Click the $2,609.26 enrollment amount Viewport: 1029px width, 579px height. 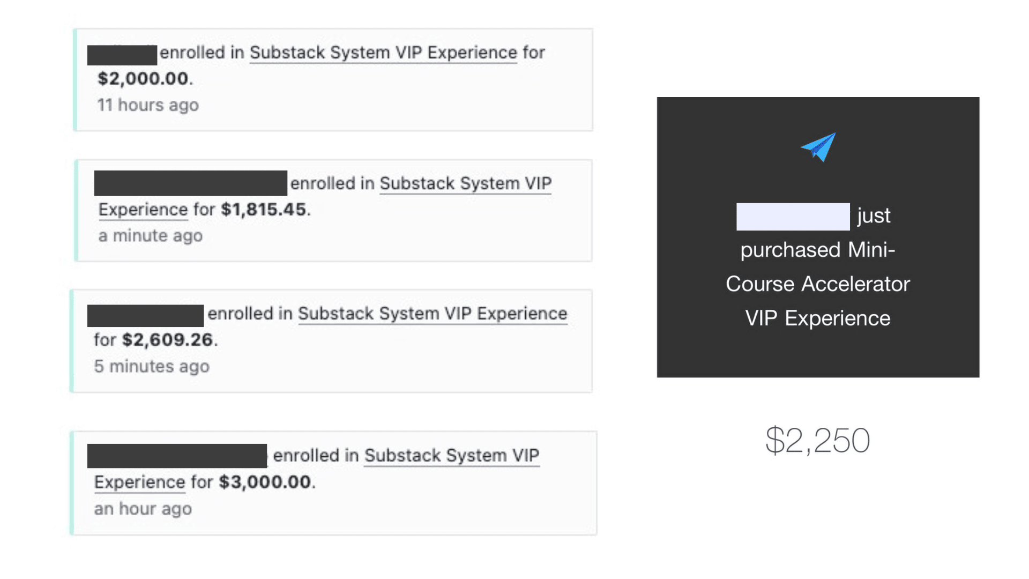pyautogui.click(x=167, y=340)
